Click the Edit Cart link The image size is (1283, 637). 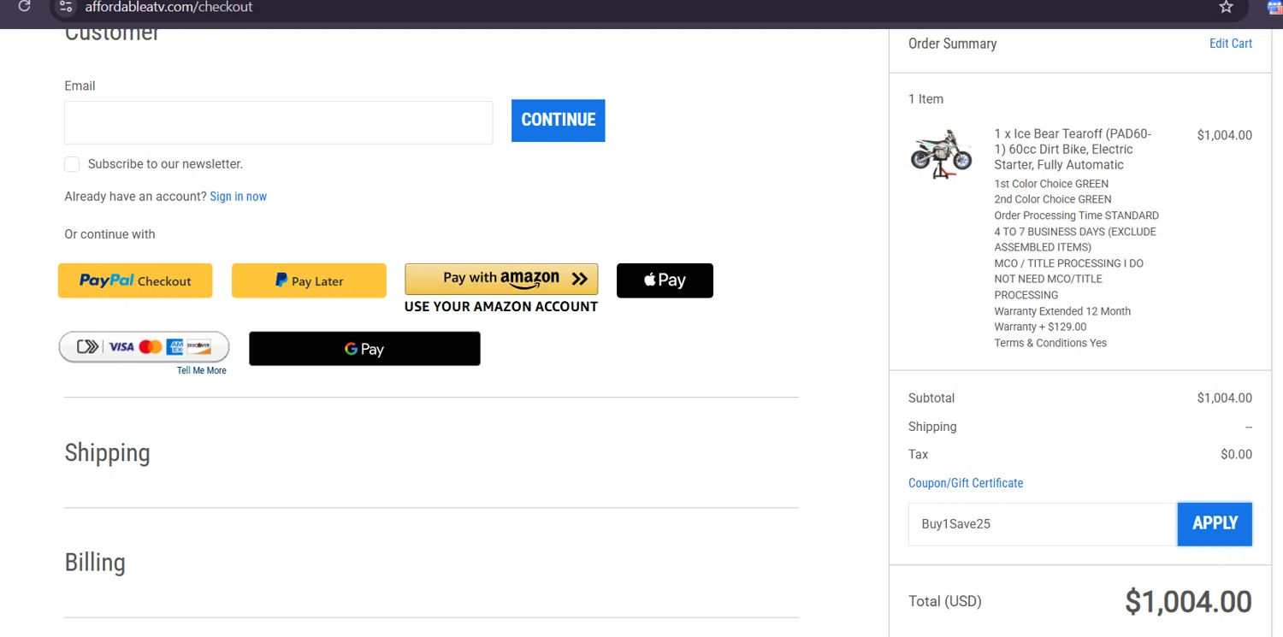pyautogui.click(x=1231, y=44)
